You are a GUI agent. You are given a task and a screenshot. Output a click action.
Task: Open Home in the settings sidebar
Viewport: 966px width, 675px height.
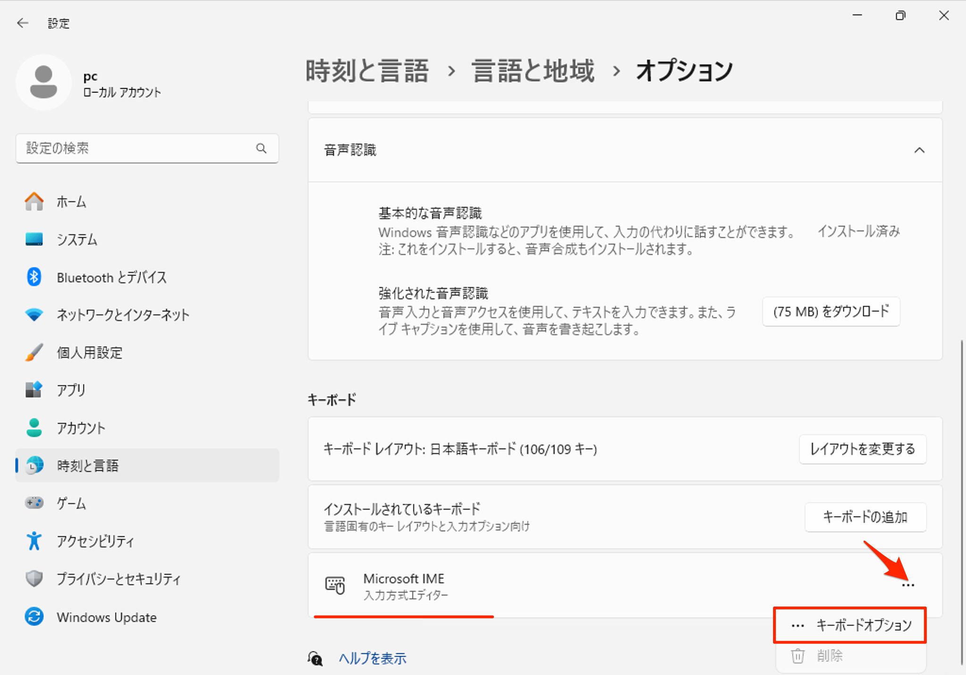pyautogui.click(x=71, y=202)
